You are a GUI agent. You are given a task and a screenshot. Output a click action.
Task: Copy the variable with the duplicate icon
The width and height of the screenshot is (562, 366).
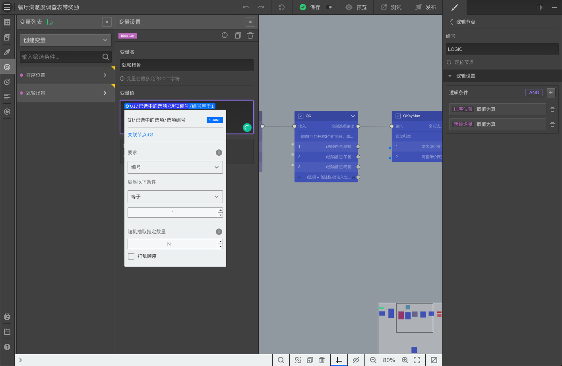238,35
